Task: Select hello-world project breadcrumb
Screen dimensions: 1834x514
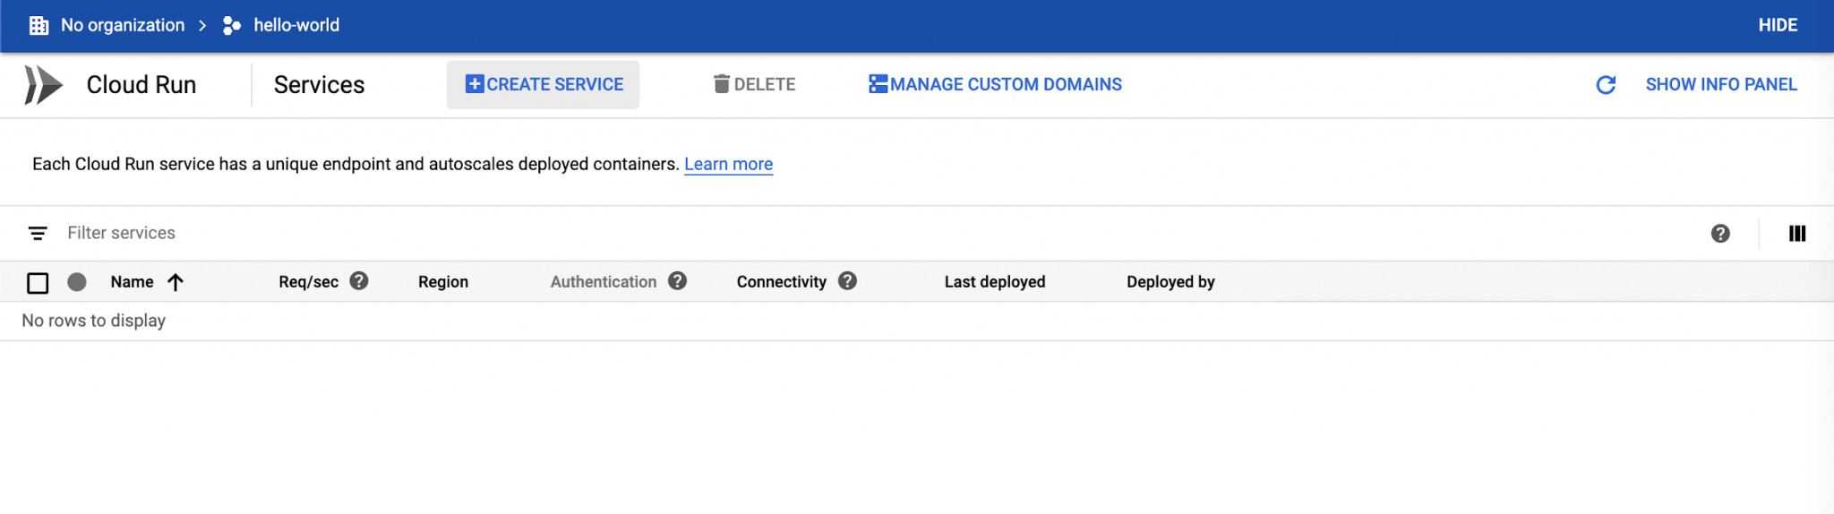Action: coord(296,25)
